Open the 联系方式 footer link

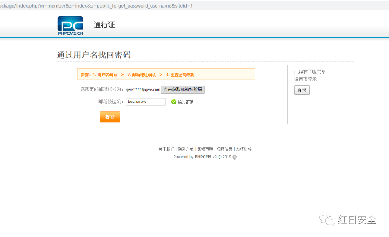coord(186,149)
